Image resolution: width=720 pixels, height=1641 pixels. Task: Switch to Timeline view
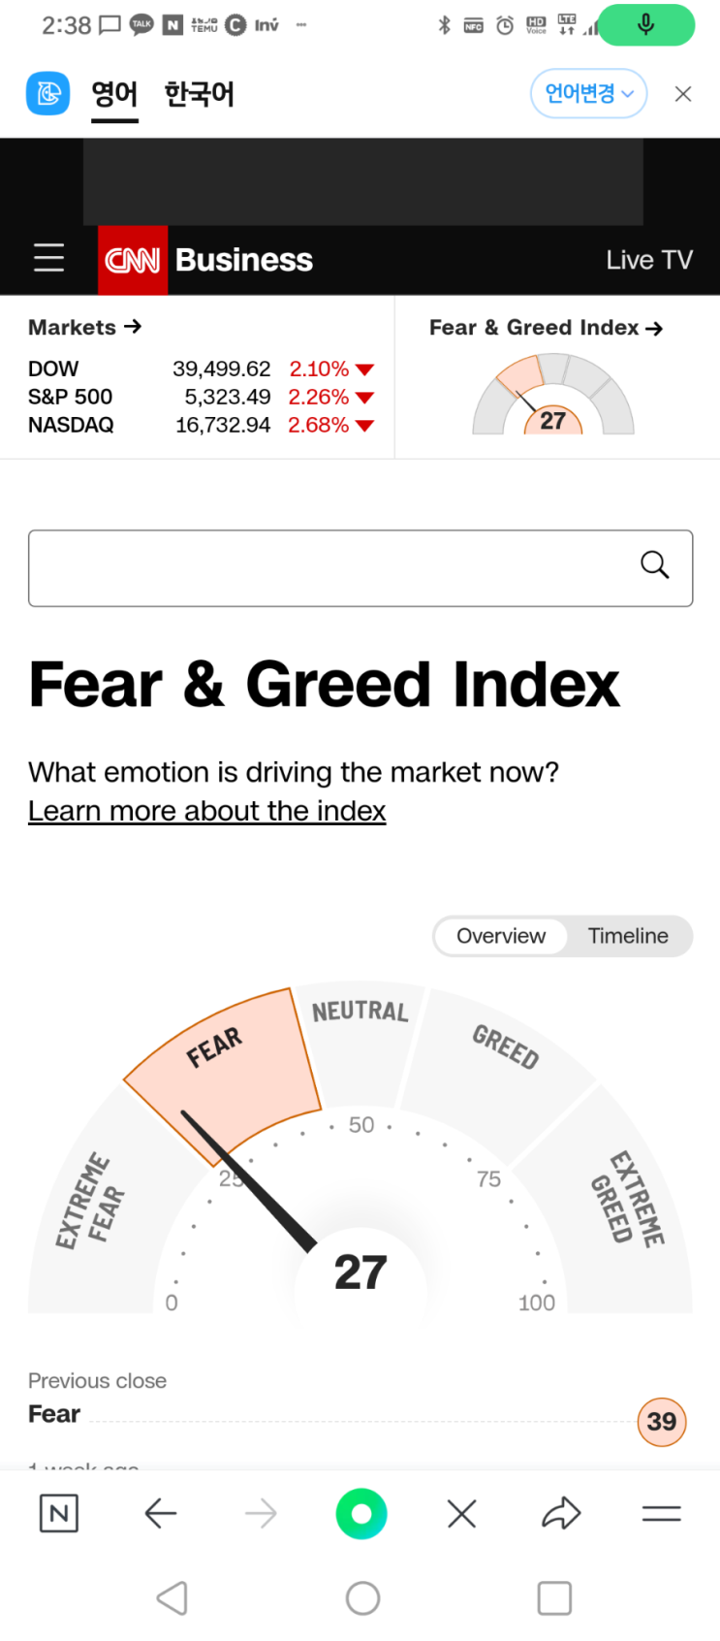point(628,936)
